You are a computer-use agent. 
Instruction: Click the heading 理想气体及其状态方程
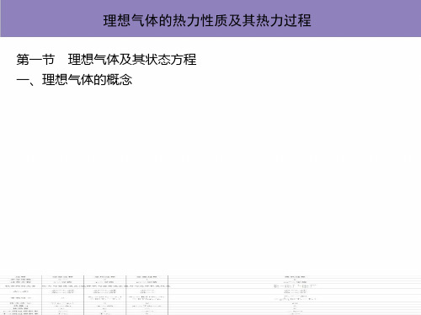(132, 60)
